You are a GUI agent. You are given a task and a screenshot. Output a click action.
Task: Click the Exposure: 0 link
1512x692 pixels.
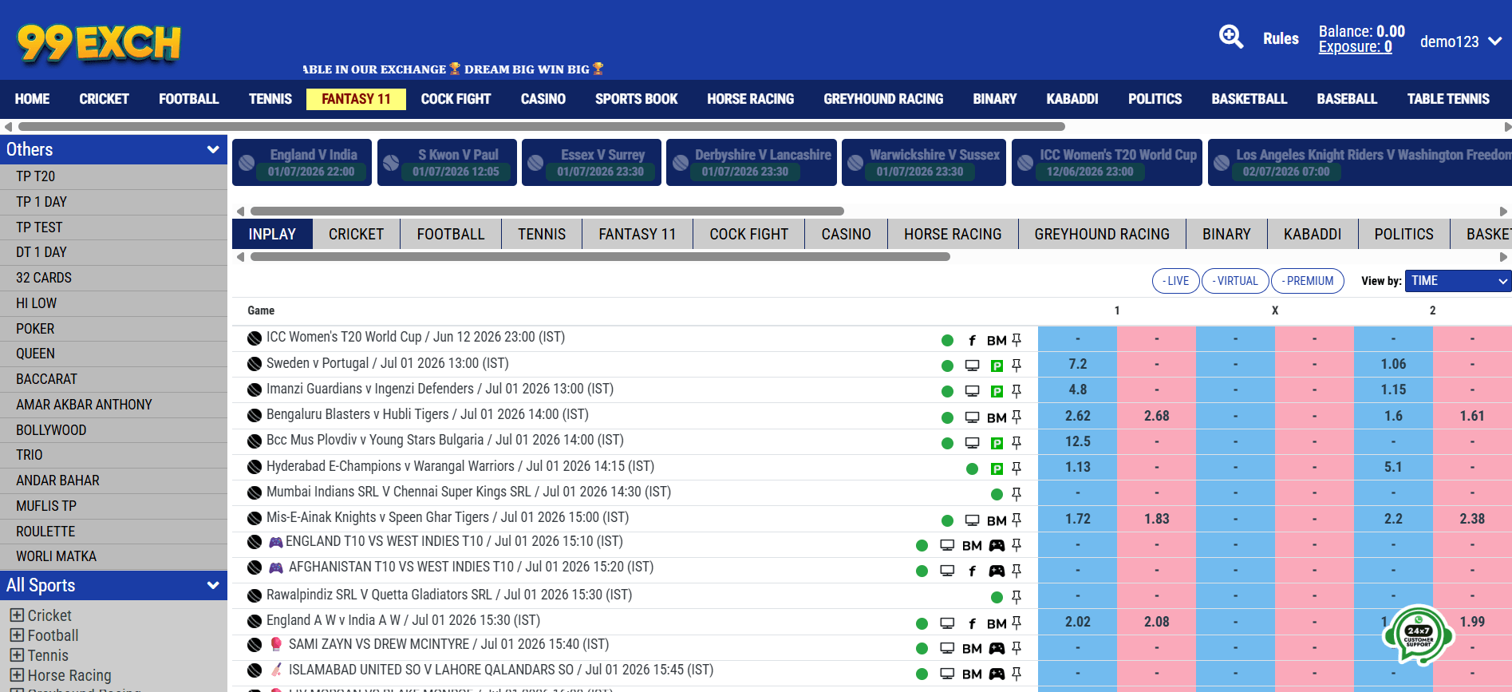pyautogui.click(x=1355, y=47)
